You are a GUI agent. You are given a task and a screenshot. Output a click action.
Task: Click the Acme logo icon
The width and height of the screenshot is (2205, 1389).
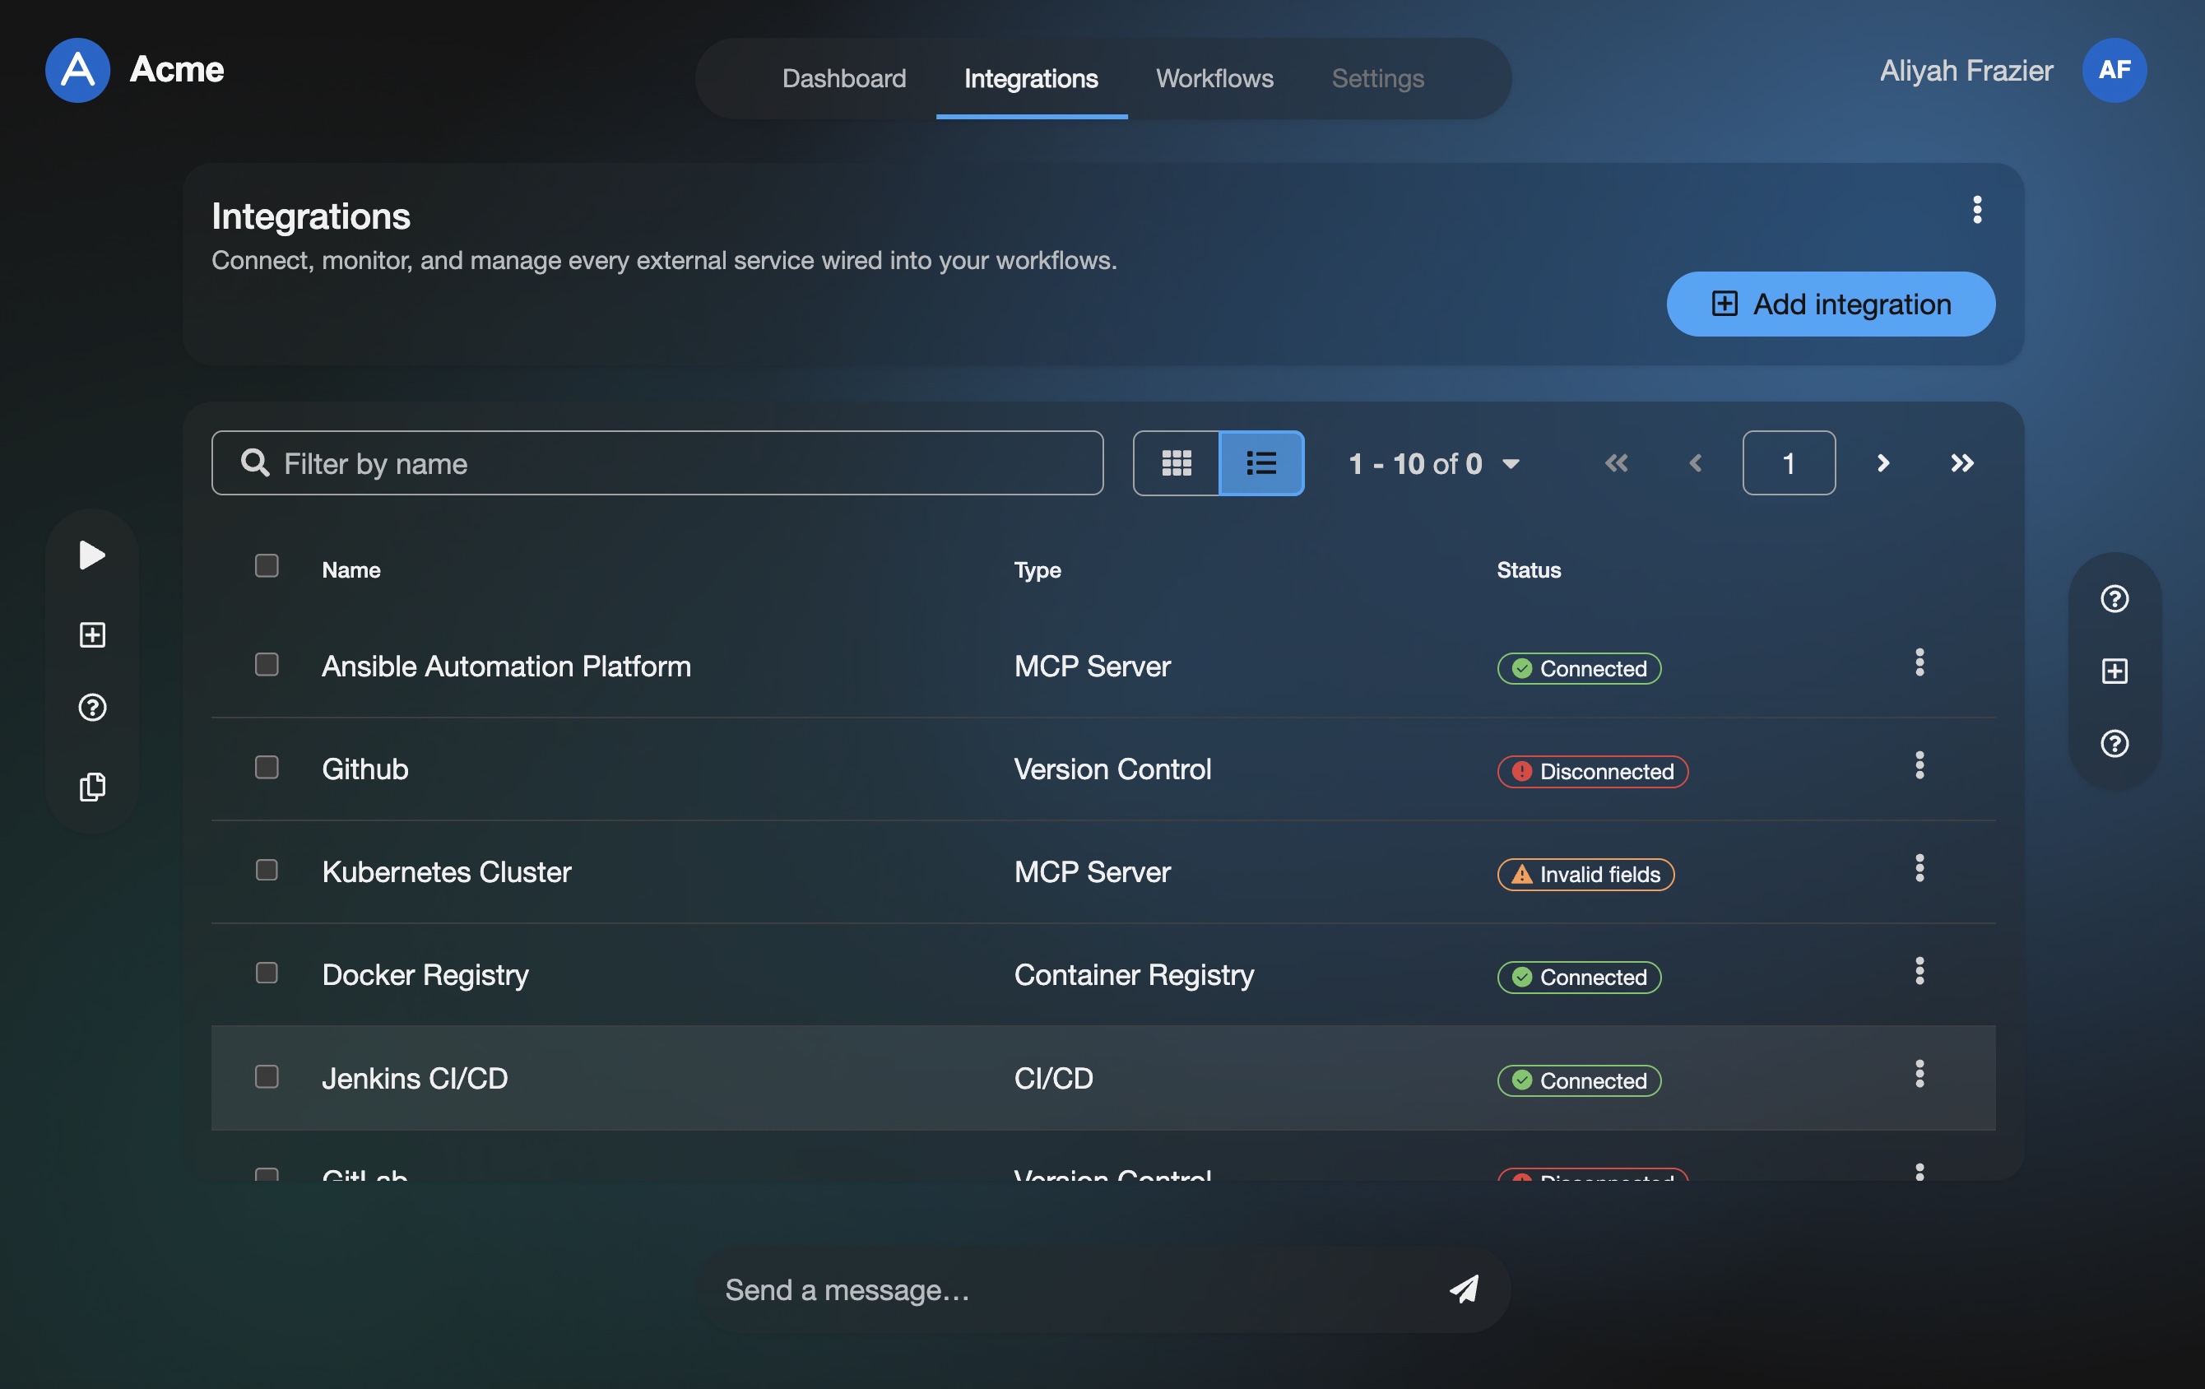78,71
